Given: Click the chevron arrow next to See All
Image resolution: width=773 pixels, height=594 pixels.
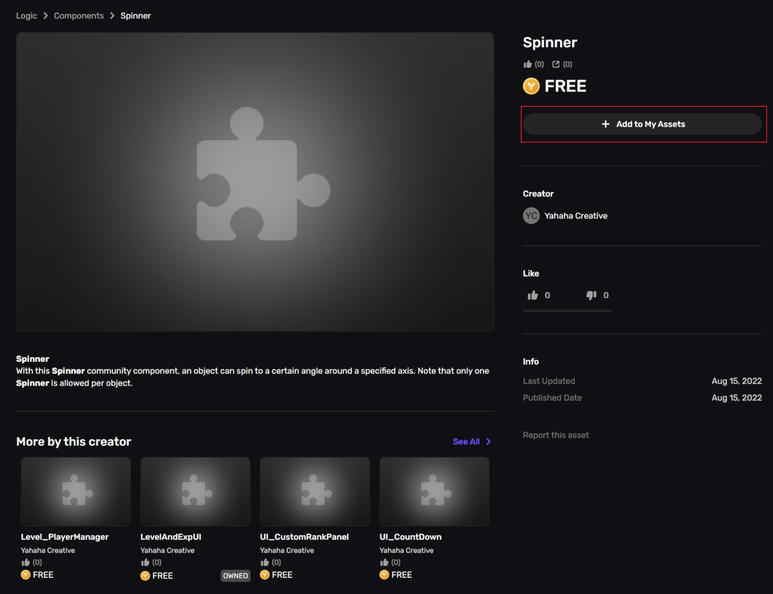Looking at the screenshot, I should [489, 442].
